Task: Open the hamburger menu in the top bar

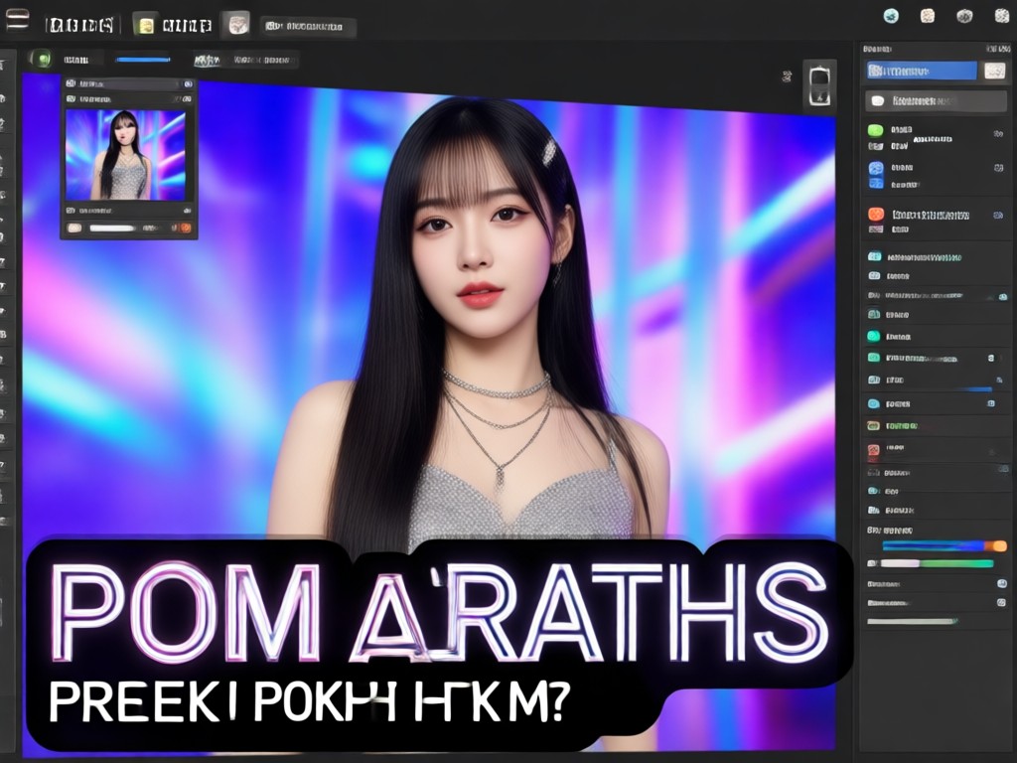Action: 17,20
